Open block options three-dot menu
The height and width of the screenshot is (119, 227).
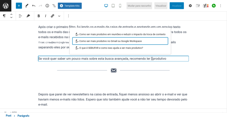pos(69,16)
